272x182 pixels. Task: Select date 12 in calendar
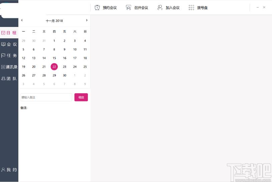(23, 58)
